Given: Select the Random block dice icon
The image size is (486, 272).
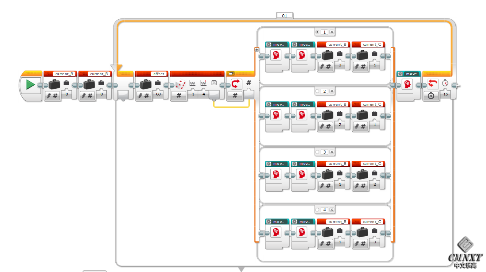Looking at the screenshot, I should [180, 85].
